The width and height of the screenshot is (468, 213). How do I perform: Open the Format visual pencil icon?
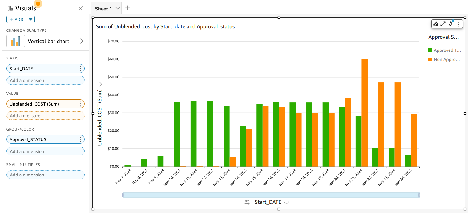tap(436, 24)
